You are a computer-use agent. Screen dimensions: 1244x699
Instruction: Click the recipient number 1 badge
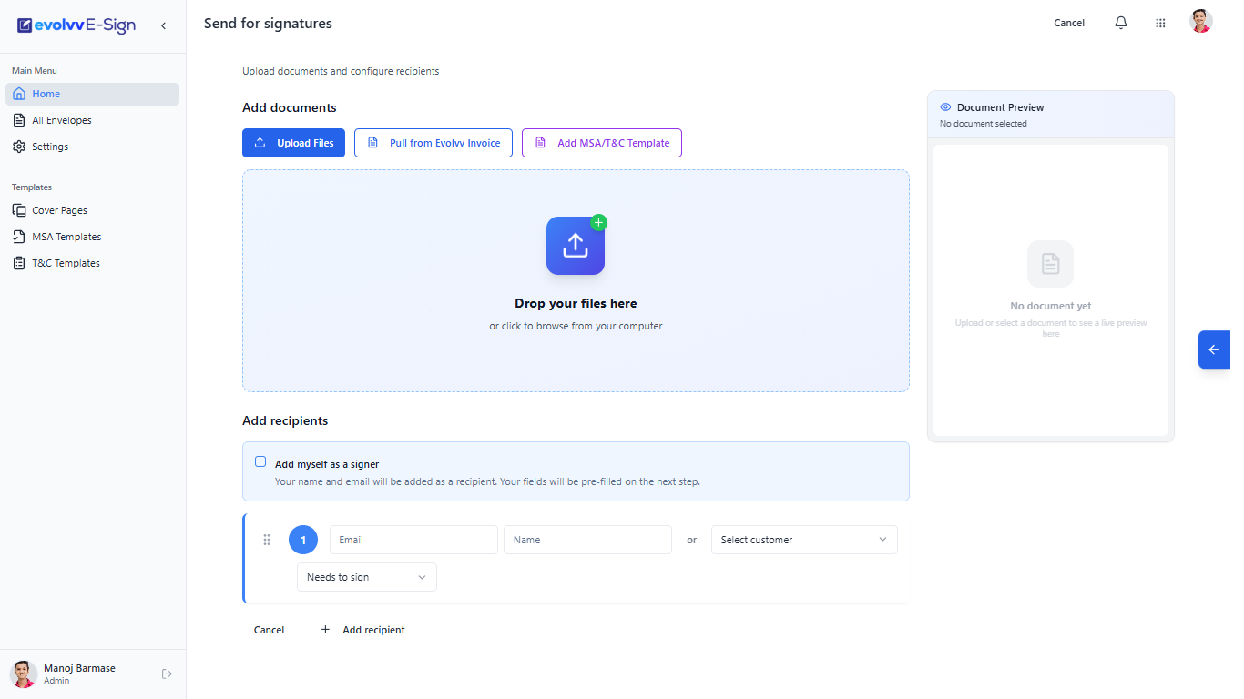pos(303,540)
